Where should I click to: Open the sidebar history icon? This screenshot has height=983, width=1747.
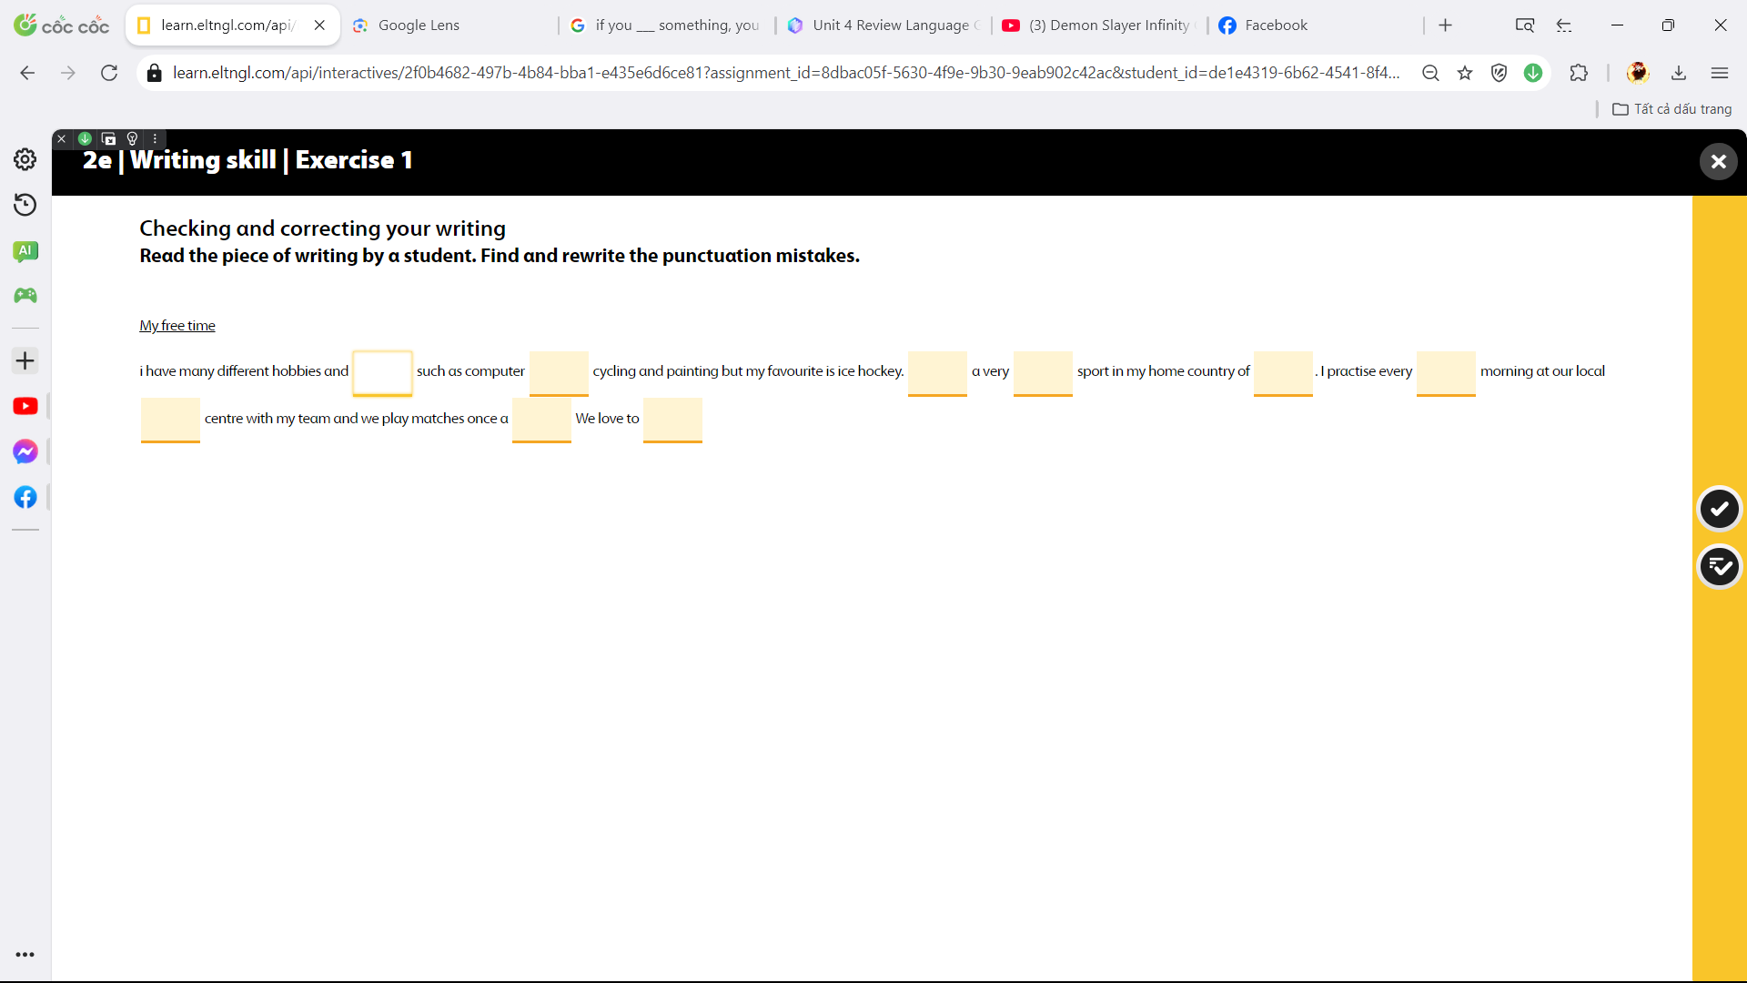(x=25, y=205)
